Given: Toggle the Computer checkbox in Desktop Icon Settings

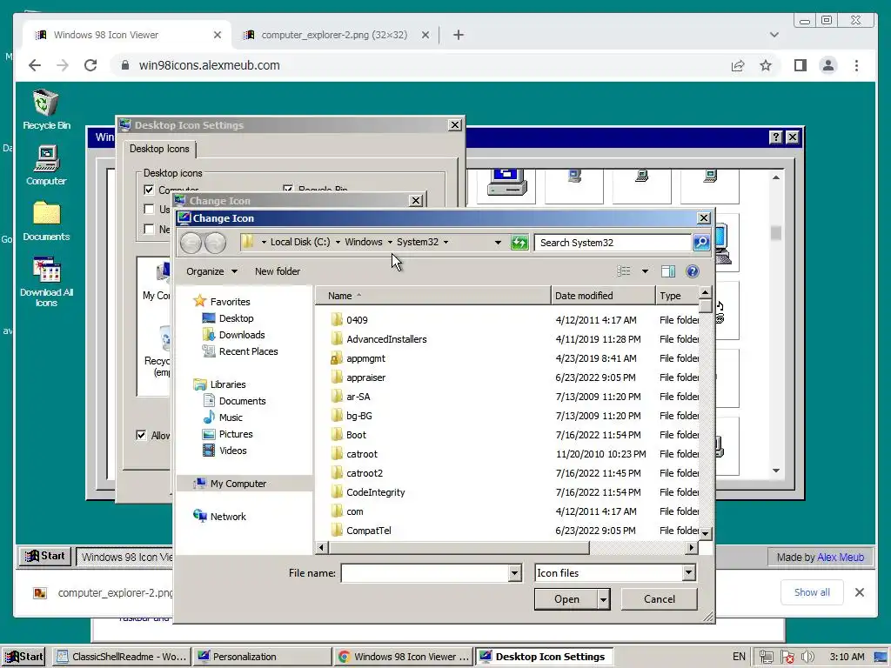Looking at the screenshot, I should (x=149, y=190).
